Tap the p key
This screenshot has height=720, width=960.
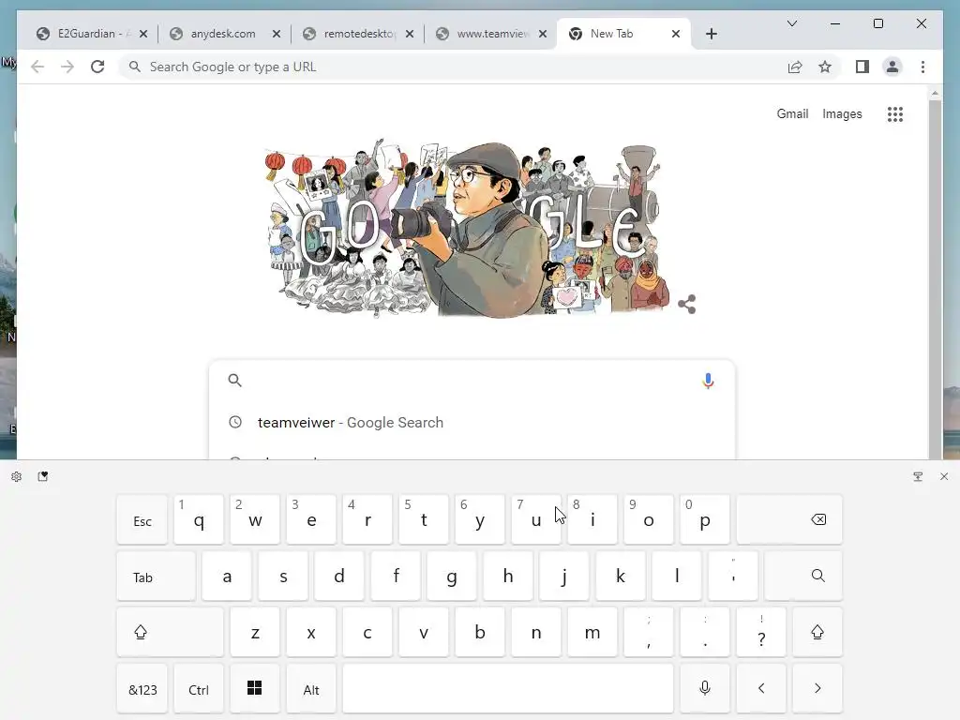pyautogui.click(x=705, y=519)
